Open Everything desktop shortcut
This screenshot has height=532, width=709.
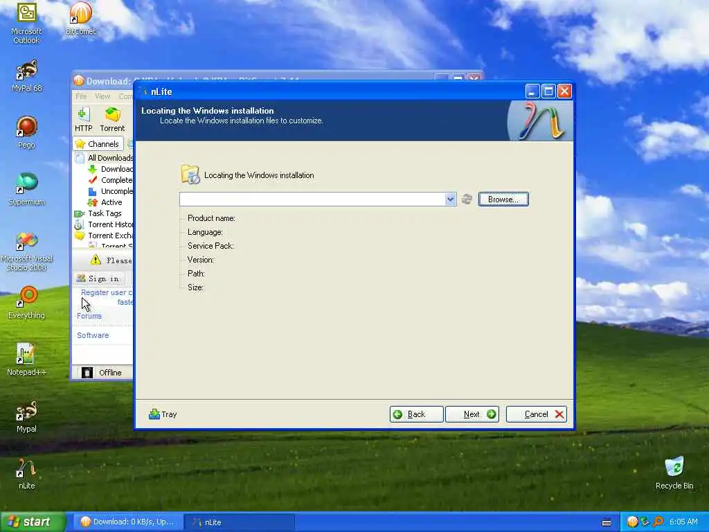point(27,303)
